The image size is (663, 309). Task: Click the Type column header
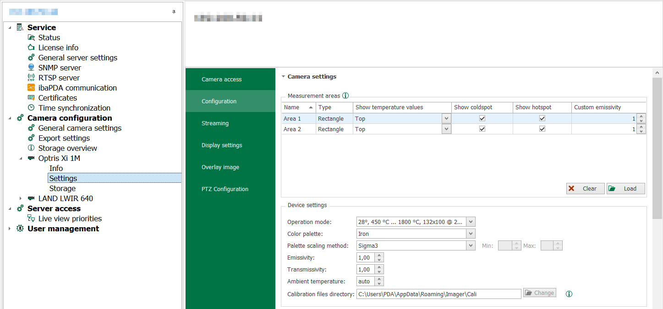[334, 107]
